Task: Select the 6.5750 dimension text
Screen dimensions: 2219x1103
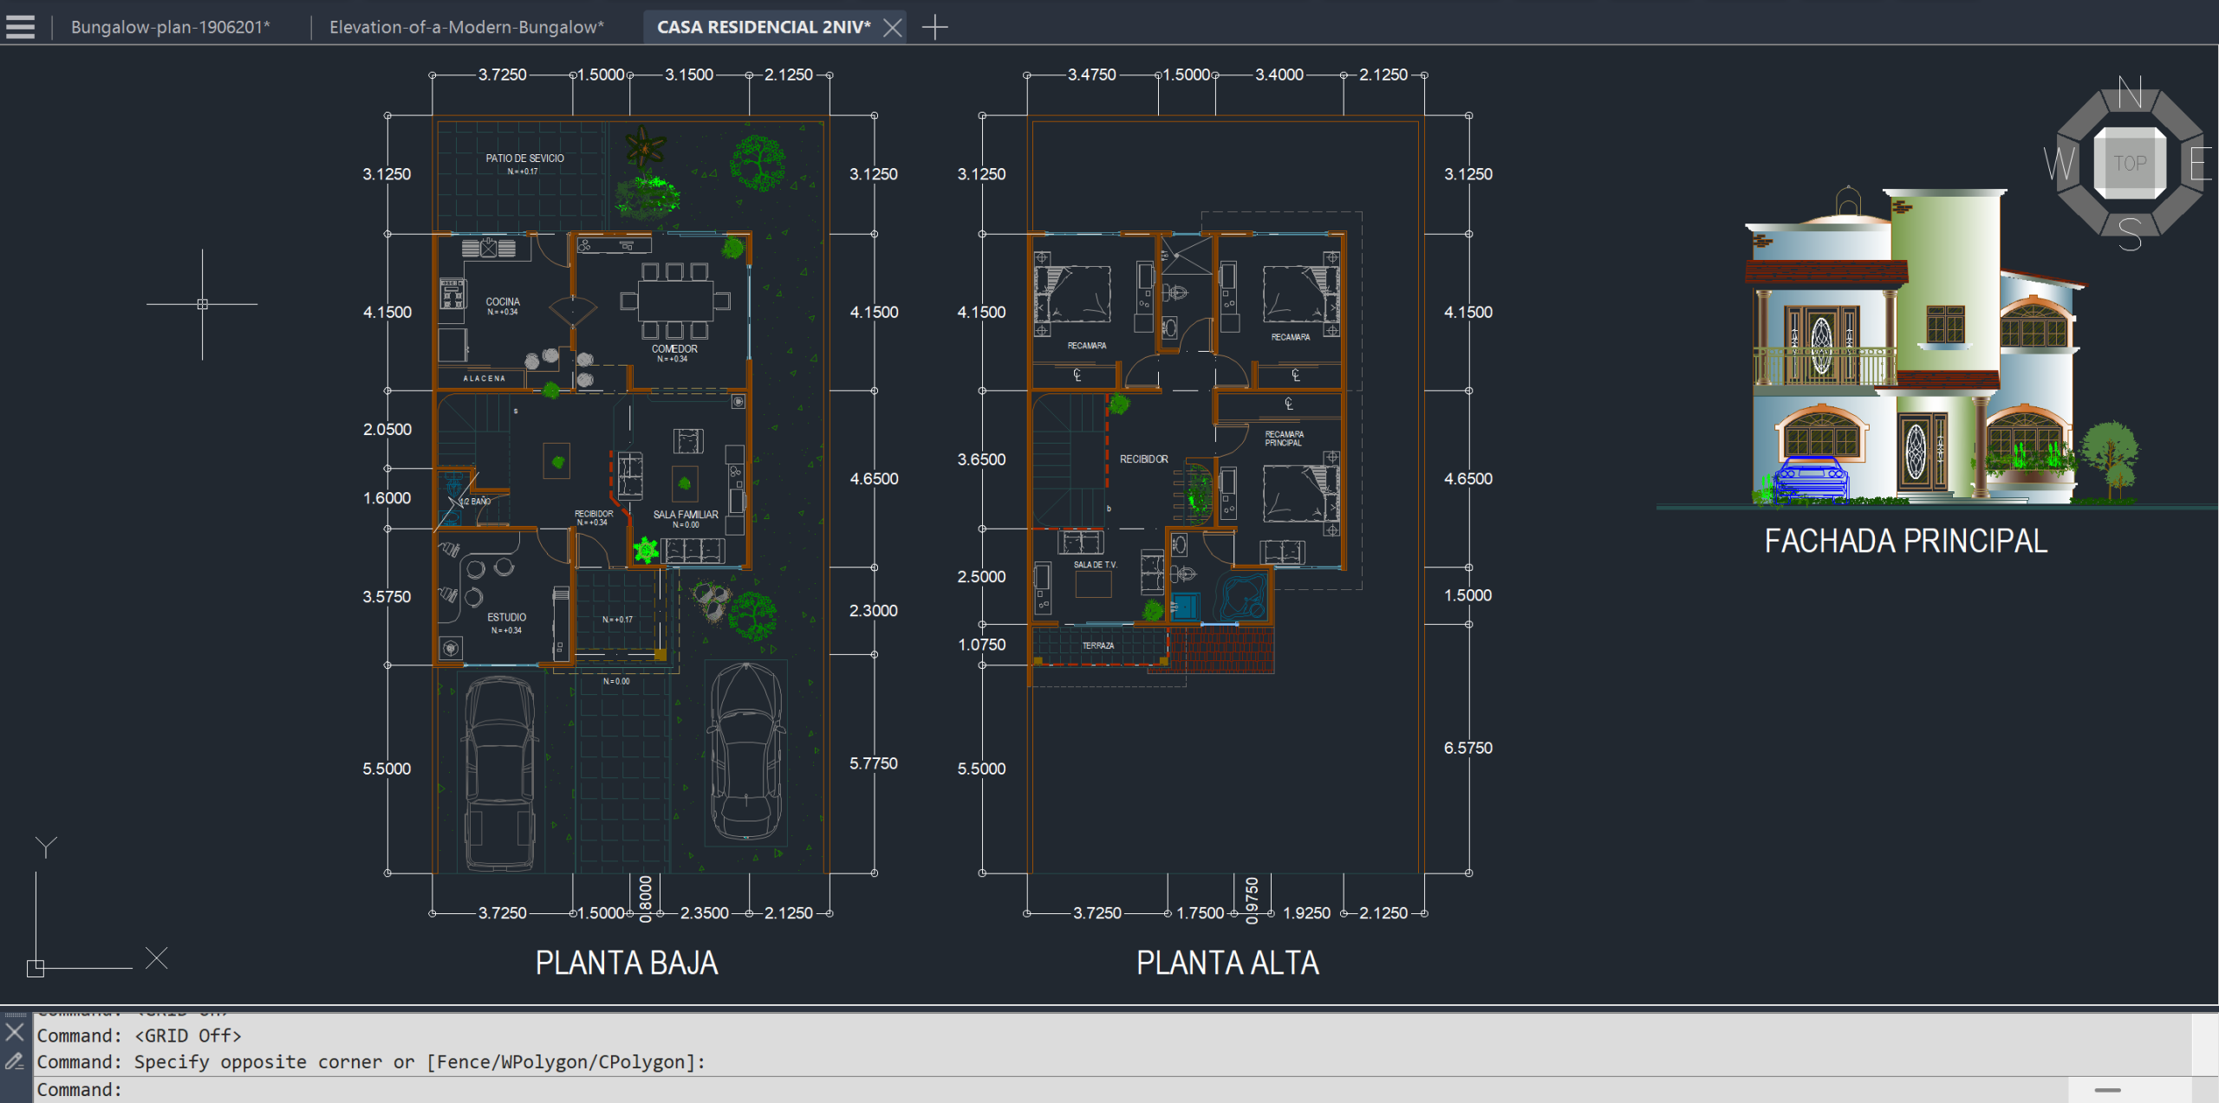Action: click(x=1468, y=748)
